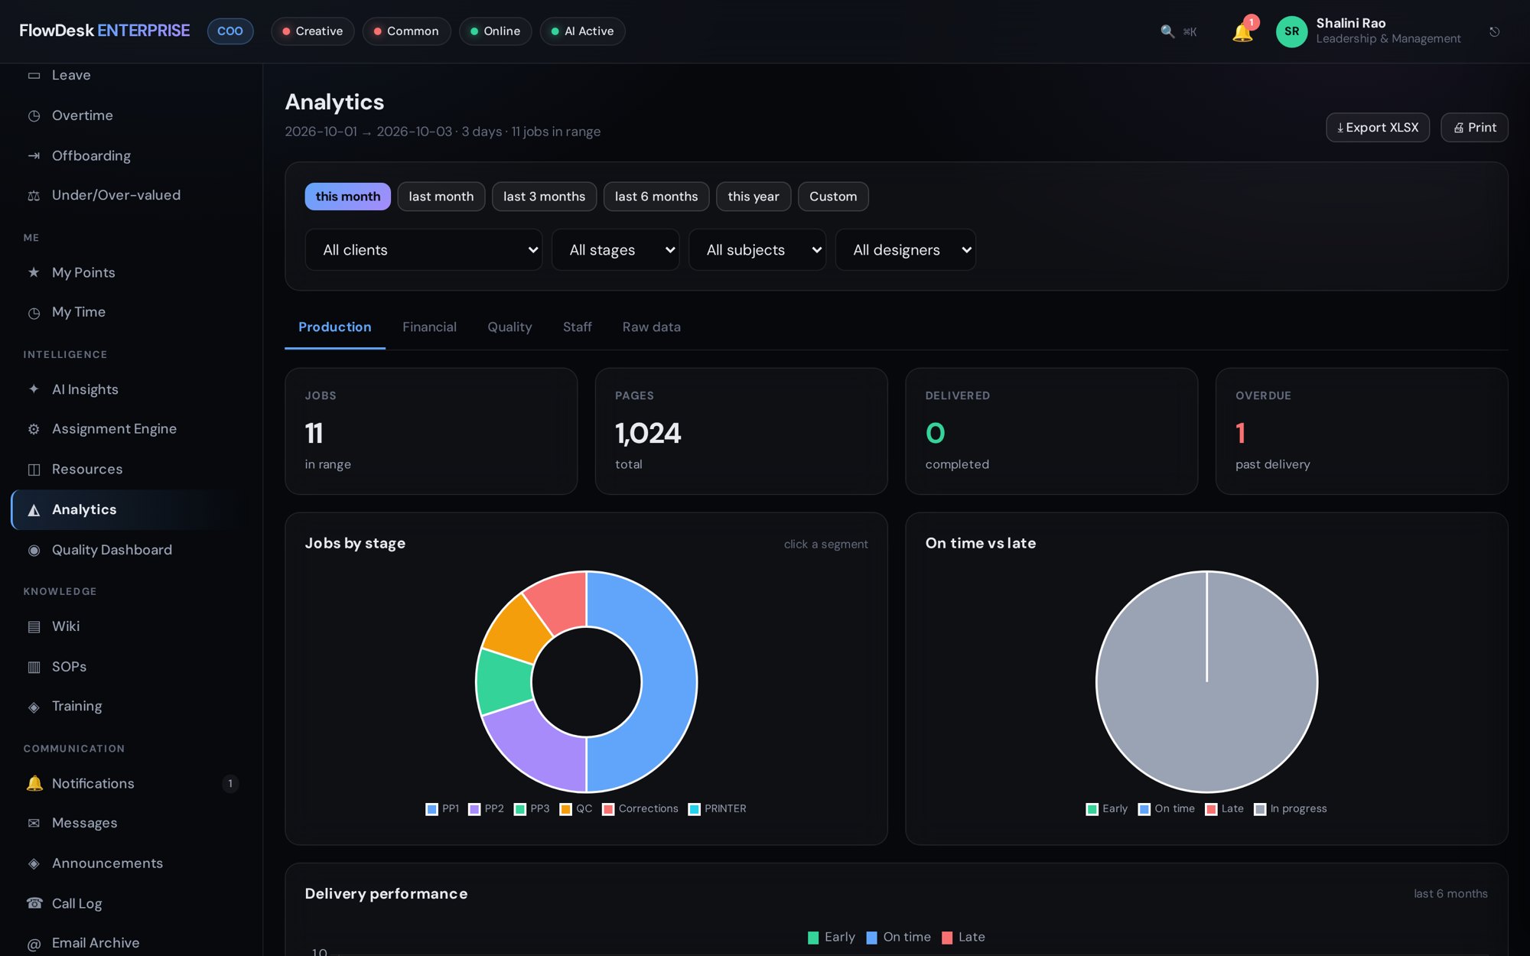Open the SR user avatar
The height and width of the screenshot is (956, 1530).
pyautogui.click(x=1291, y=31)
